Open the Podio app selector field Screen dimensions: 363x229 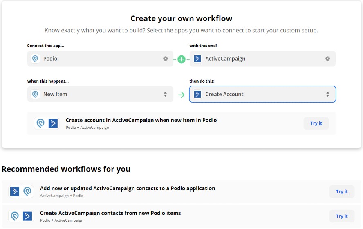[100, 59]
